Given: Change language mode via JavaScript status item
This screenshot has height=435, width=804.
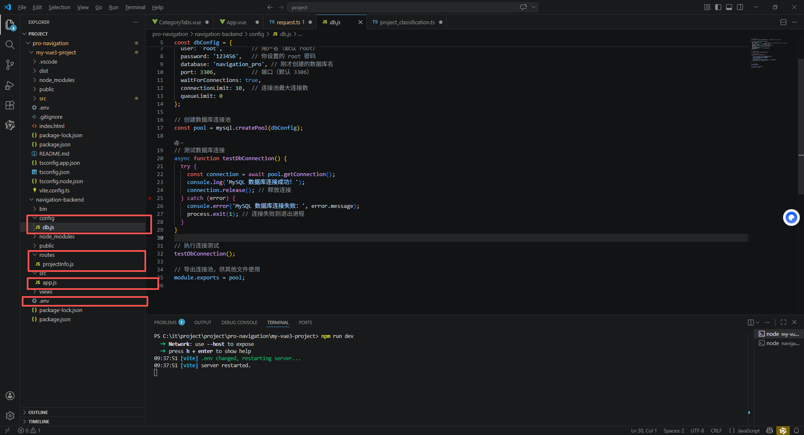Looking at the screenshot, I should coord(748,430).
